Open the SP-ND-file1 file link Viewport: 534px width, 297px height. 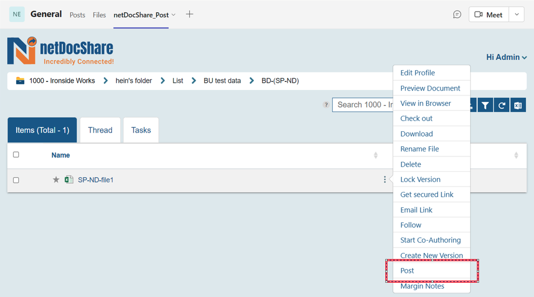point(96,180)
